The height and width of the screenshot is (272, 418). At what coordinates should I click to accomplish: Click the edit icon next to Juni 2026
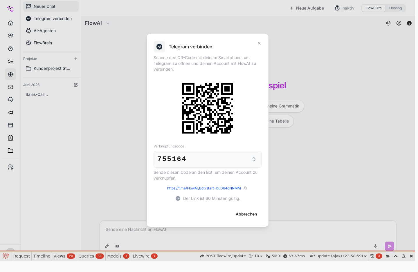(x=76, y=85)
